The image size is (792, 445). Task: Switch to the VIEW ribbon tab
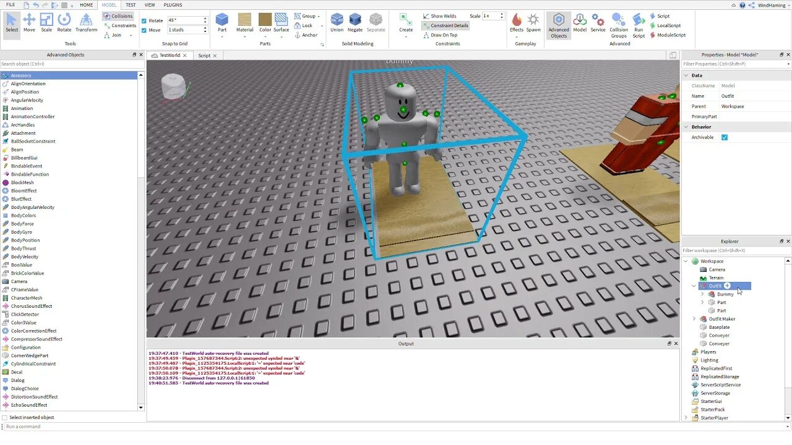click(x=150, y=5)
